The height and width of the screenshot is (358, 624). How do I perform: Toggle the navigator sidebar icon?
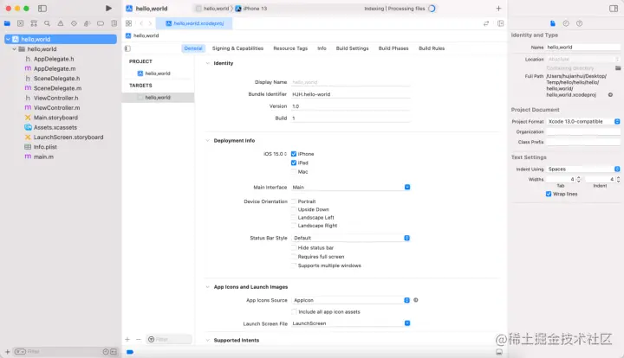42,9
